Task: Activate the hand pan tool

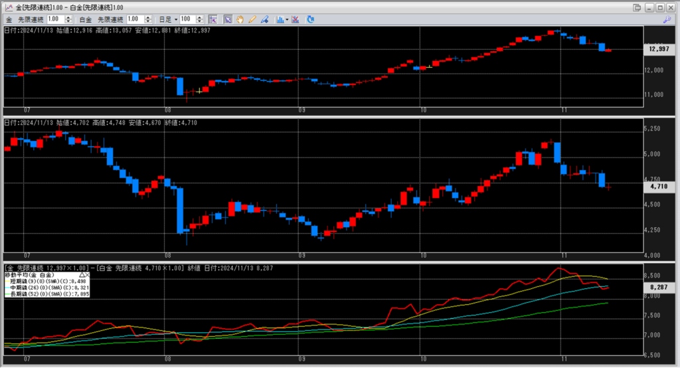Action: [x=240, y=19]
